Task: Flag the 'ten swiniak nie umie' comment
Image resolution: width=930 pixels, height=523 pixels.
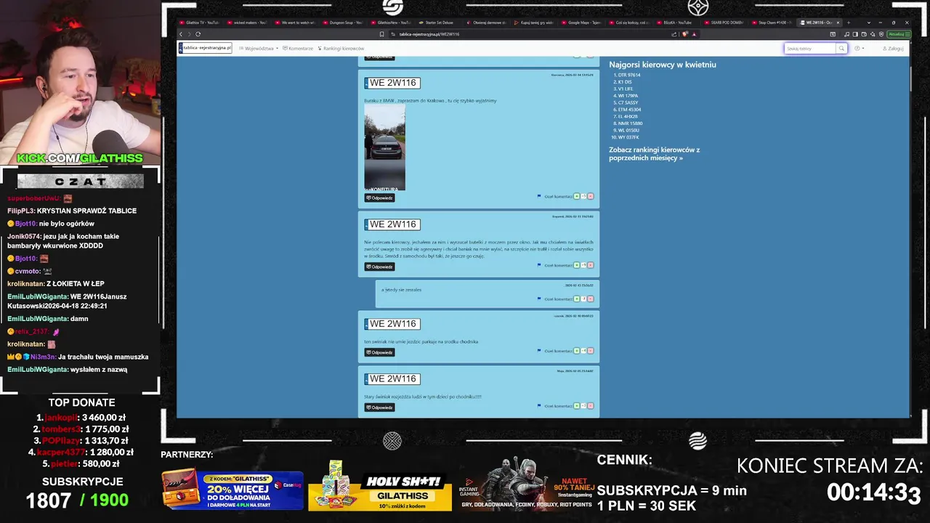Action: (539, 351)
